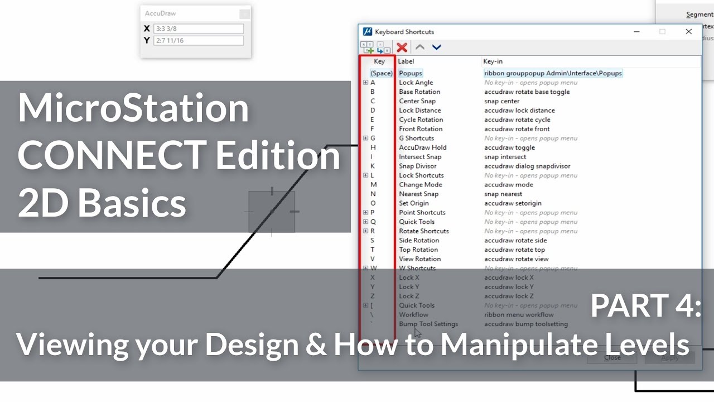Click the AccuDraw X value field
Screen dimensions: 714x402
199,28
